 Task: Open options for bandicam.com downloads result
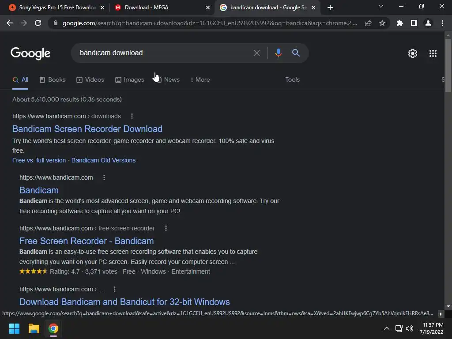tap(132, 116)
